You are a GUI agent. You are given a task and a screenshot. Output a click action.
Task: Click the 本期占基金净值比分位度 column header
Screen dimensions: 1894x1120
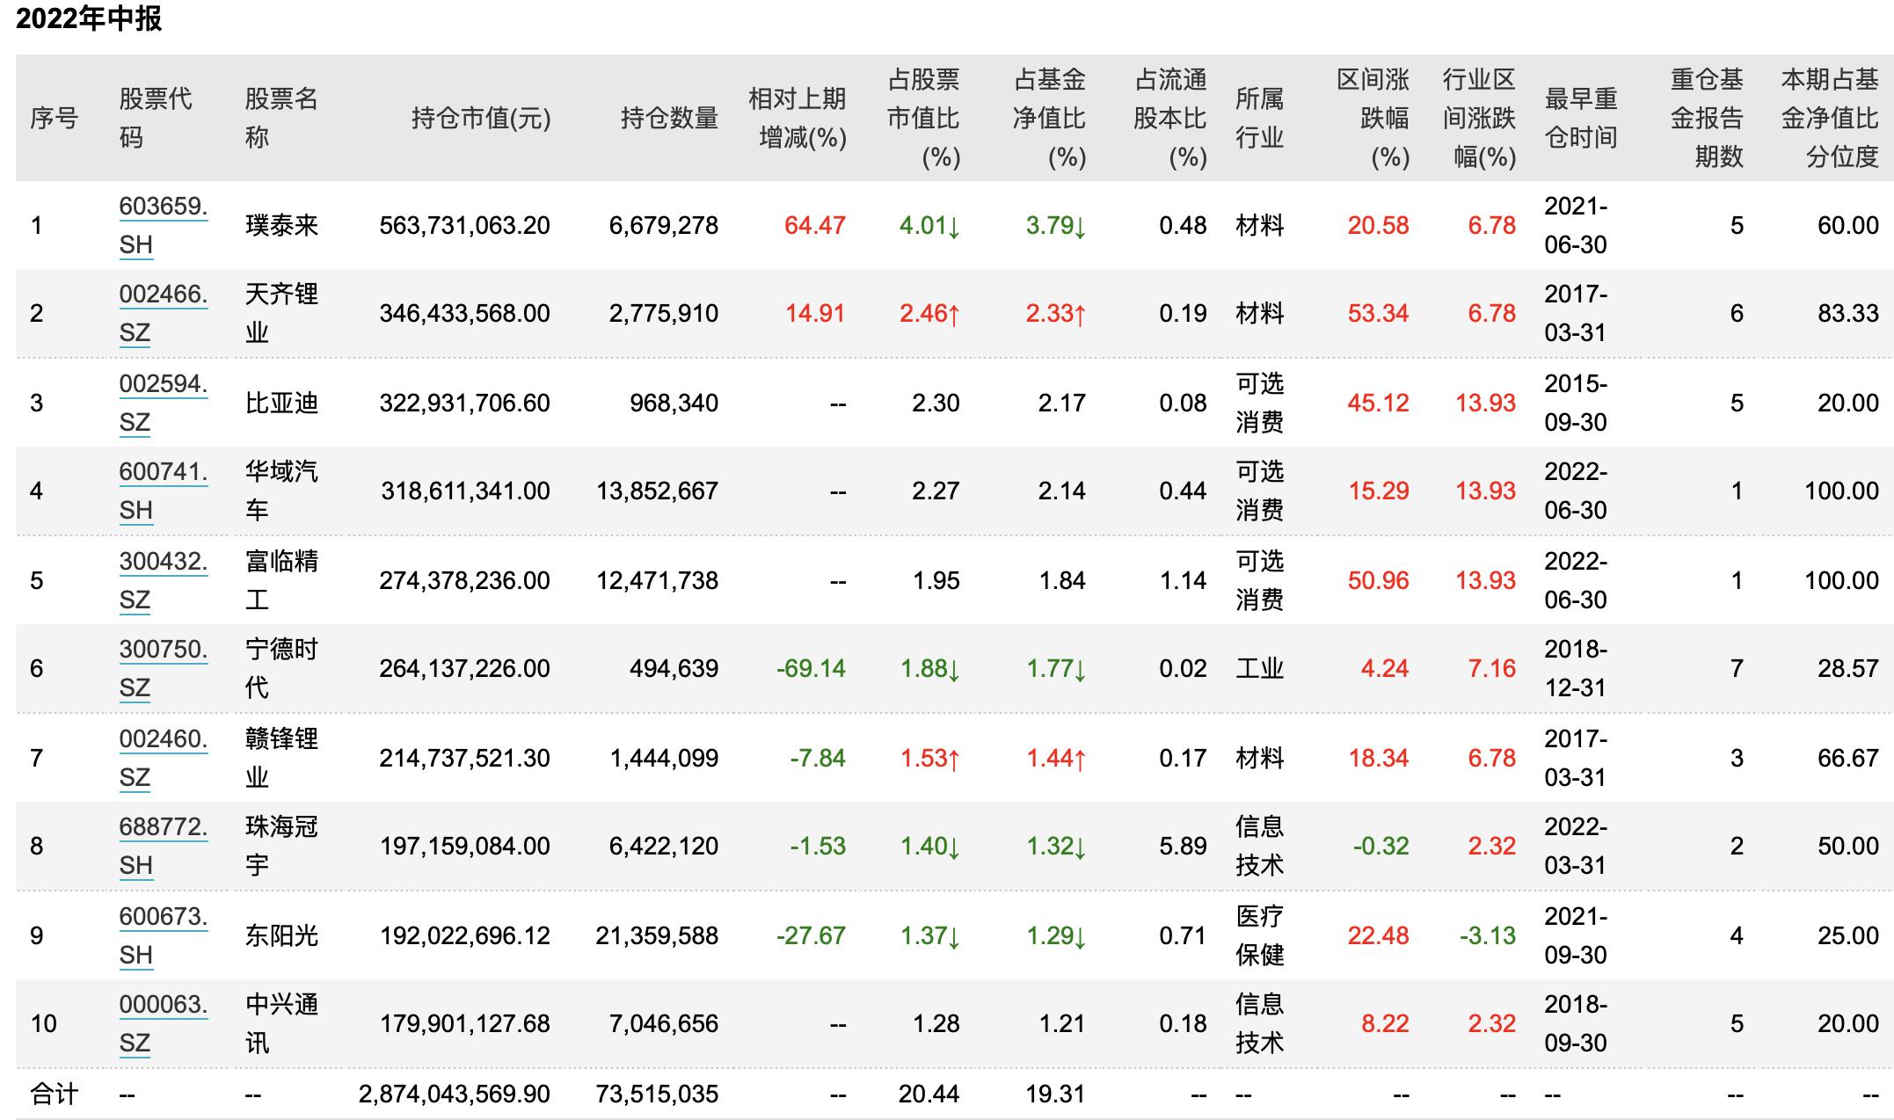(x=1830, y=118)
